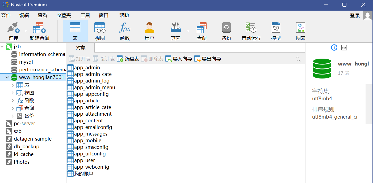Click the 新建表 button
Image resolution: width=373 pixels, height=183 pixels.
(128, 59)
